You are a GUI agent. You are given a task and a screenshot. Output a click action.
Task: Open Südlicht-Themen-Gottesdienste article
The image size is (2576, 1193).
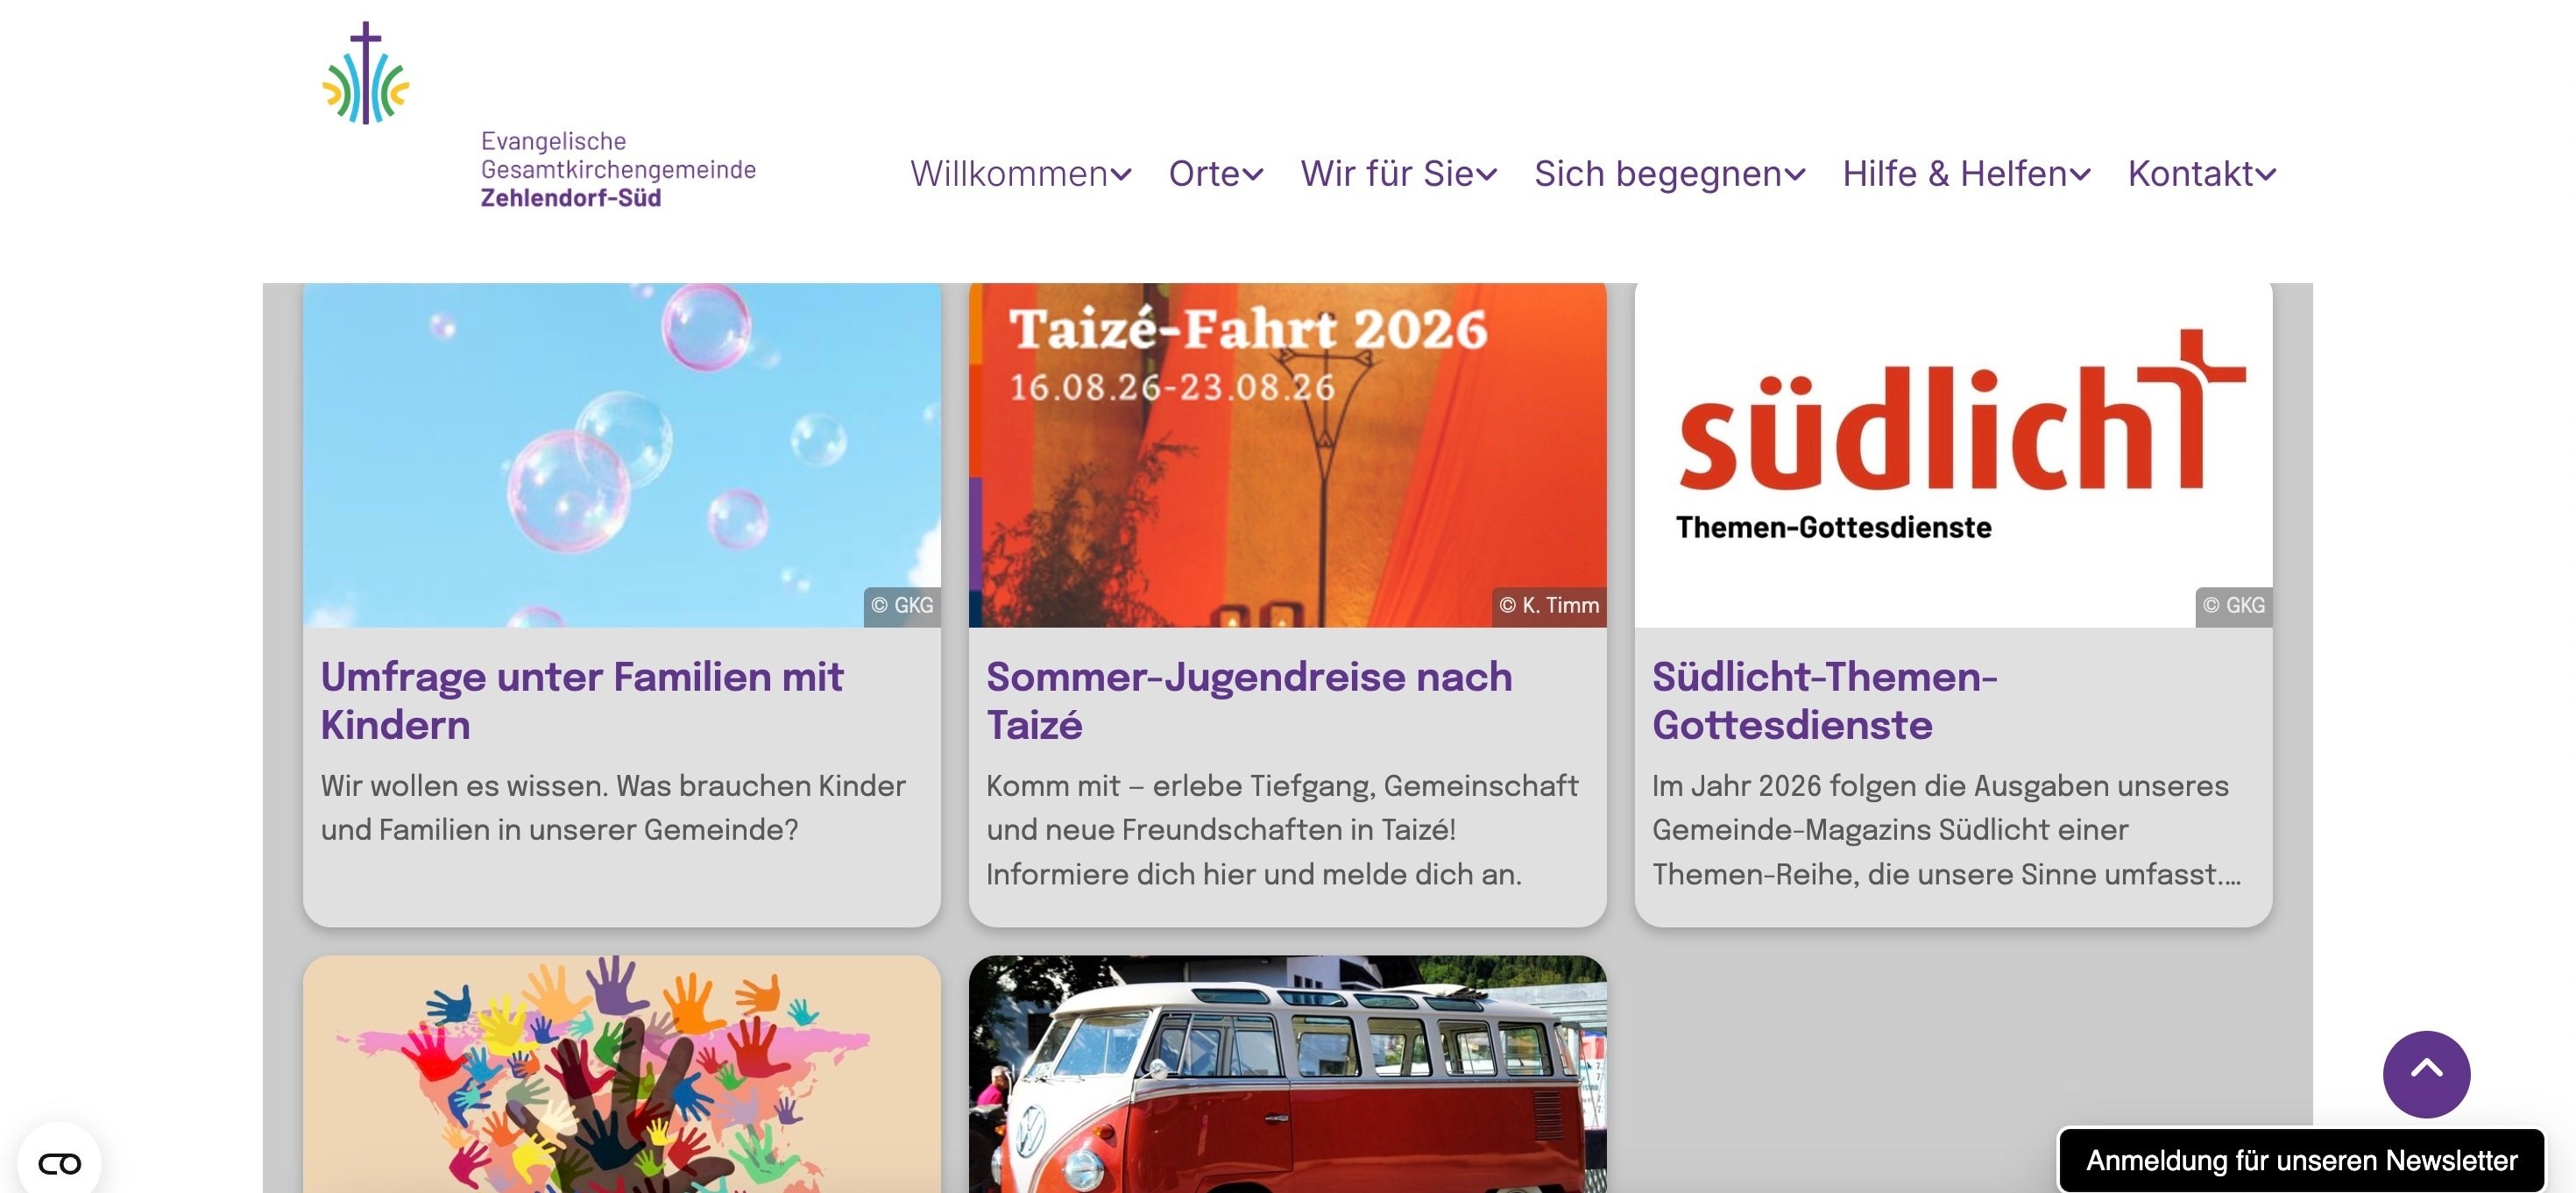click(1825, 700)
